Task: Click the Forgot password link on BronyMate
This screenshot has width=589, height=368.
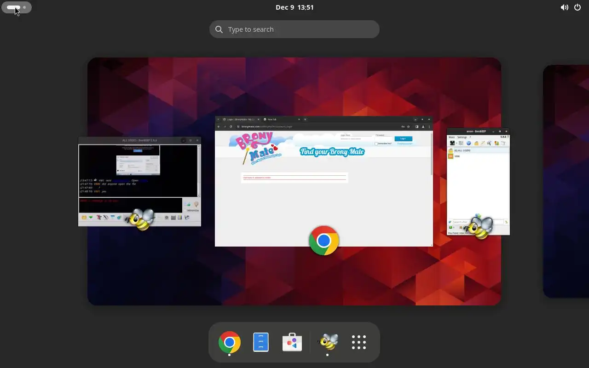Action: (x=405, y=144)
